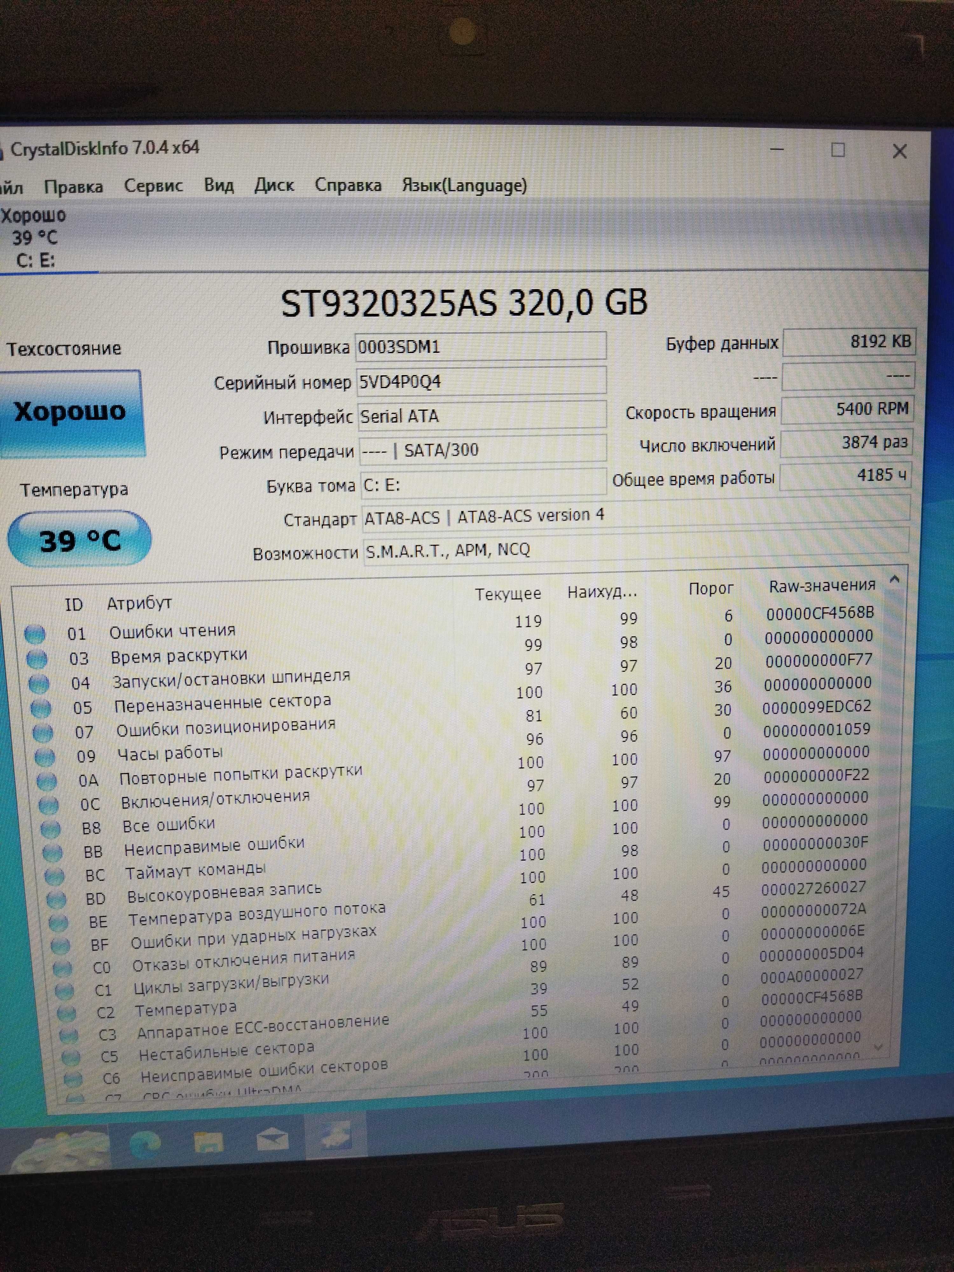Image resolution: width=954 pixels, height=1272 pixels.
Task: Open the Вид menu
Action: coord(219,185)
